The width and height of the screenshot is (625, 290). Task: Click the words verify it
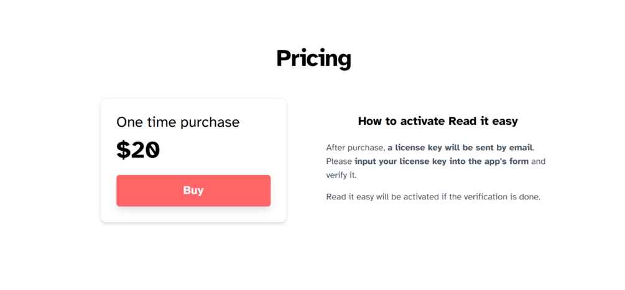coord(341,176)
